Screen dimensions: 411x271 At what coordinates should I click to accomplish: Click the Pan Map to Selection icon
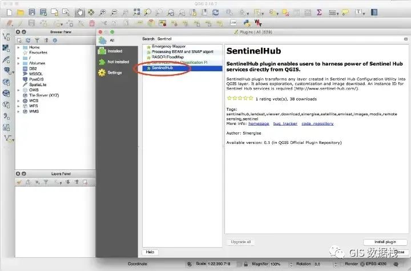91,13
